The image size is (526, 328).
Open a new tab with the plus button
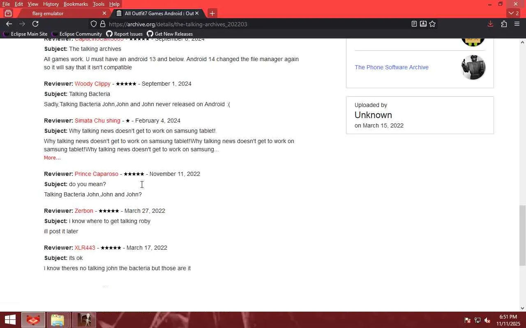pyautogui.click(x=212, y=13)
